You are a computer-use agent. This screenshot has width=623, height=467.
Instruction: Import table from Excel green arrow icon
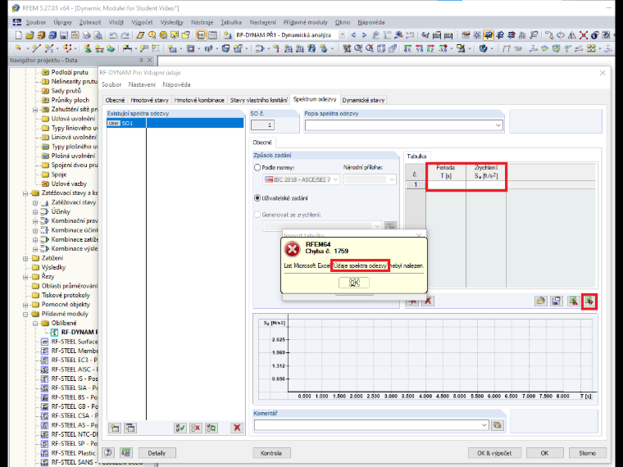pos(589,302)
